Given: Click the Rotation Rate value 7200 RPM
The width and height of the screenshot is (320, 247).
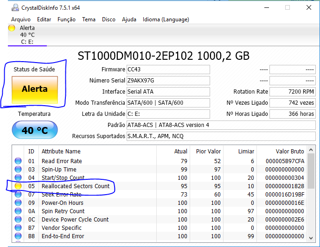Looking at the screenshot, I should click(x=293, y=92).
